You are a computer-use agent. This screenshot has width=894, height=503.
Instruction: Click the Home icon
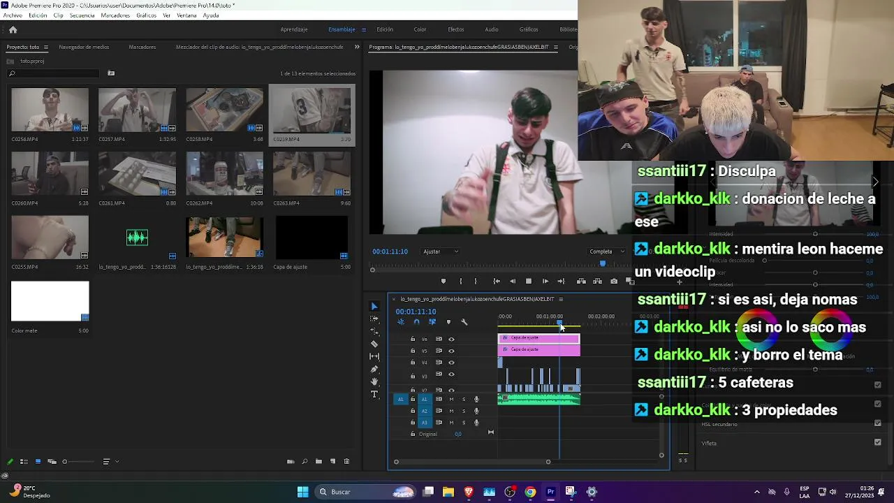[x=13, y=29]
